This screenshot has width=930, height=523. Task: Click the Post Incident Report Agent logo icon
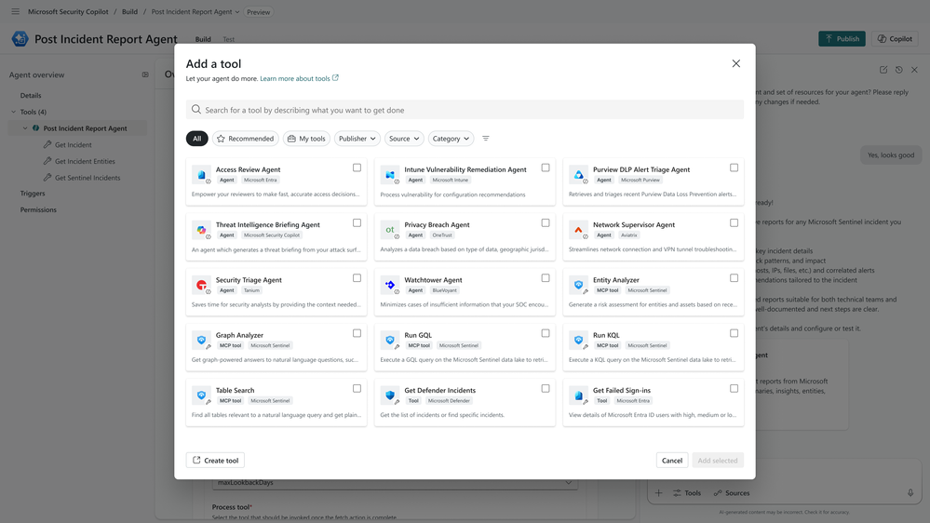click(20, 38)
